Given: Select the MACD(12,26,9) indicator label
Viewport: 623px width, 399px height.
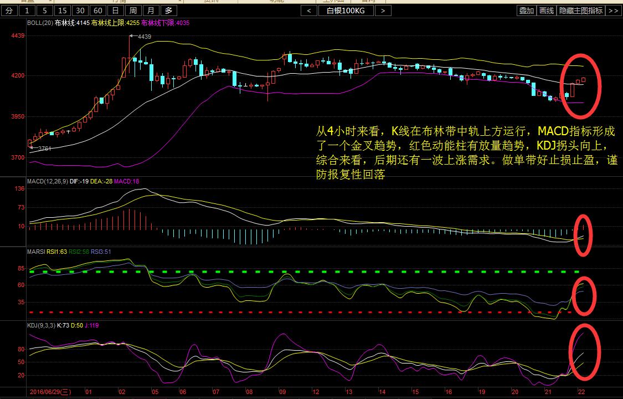Looking at the screenshot, I should [47, 181].
